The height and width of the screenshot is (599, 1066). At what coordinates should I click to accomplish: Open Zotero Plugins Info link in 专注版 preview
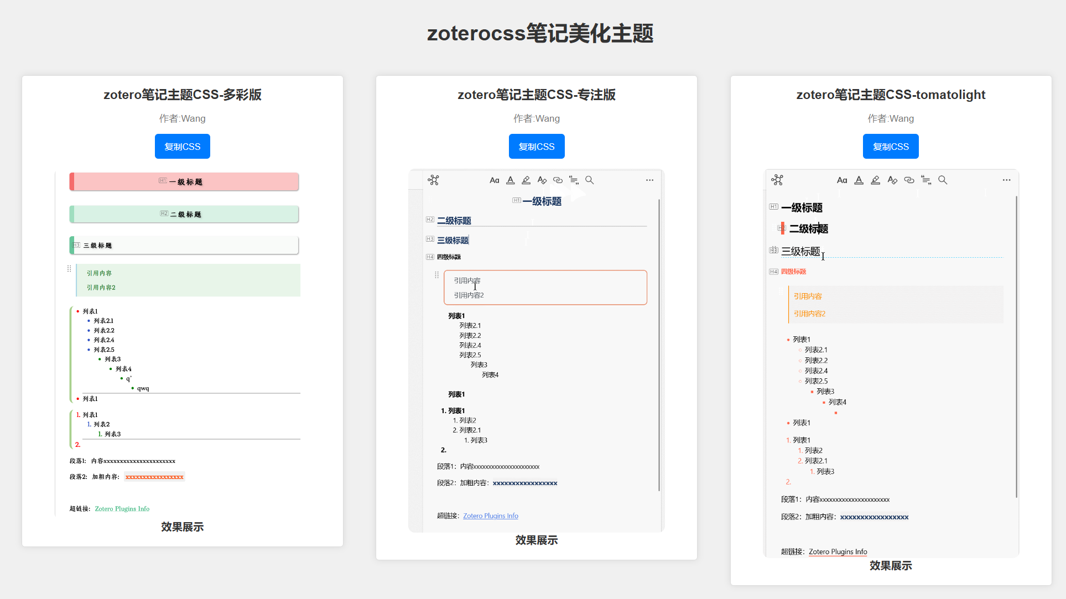click(x=491, y=515)
